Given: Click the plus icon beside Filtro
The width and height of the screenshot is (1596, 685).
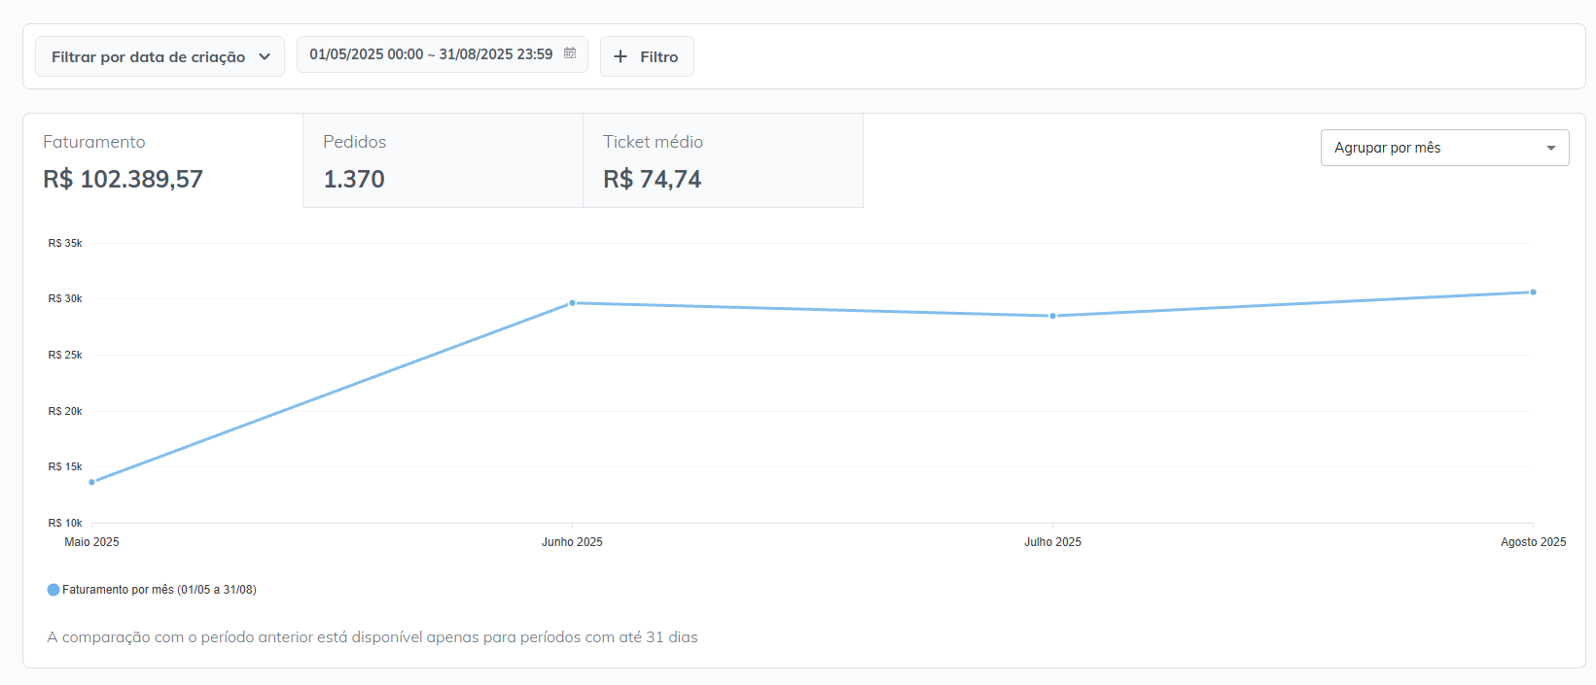Looking at the screenshot, I should 621,56.
